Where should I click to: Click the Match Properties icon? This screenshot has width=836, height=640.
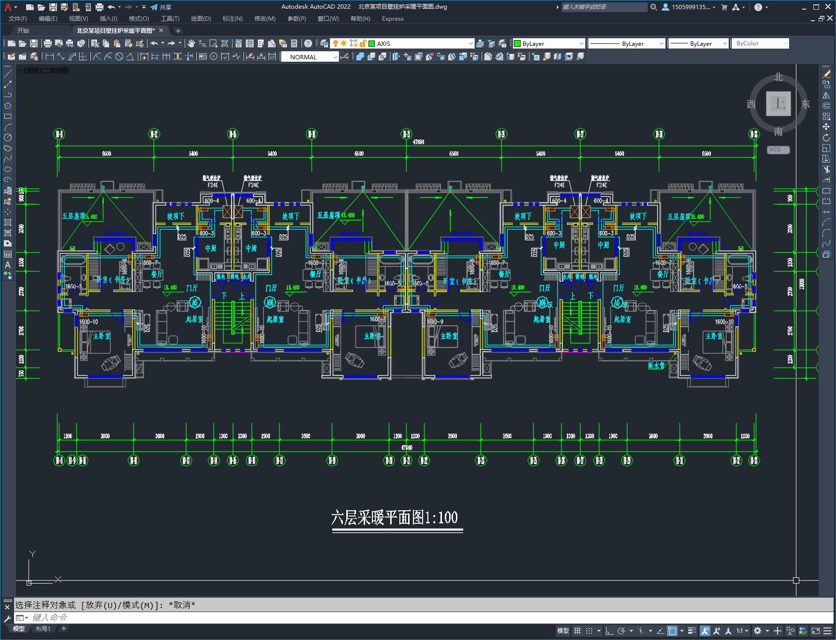(140, 43)
